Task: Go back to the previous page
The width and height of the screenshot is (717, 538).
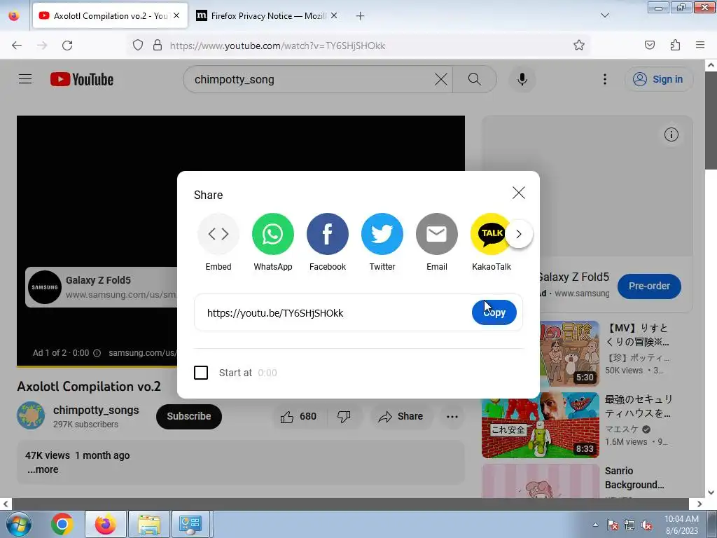Action: click(17, 46)
